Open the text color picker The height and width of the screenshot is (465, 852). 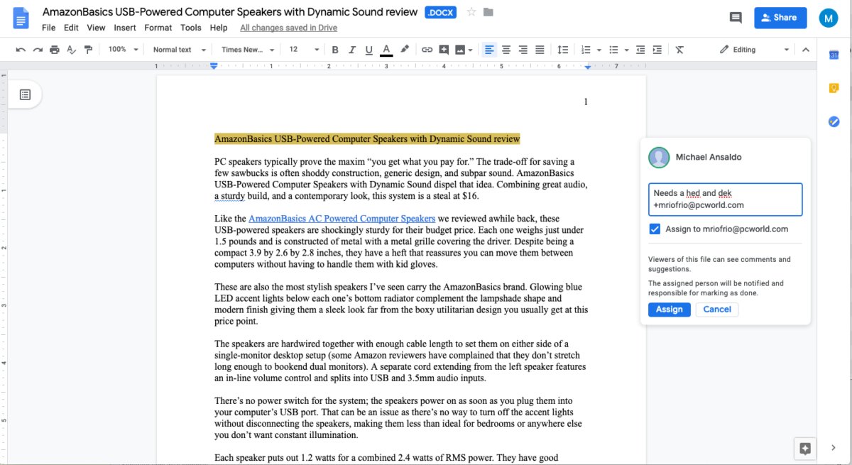click(386, 50)
